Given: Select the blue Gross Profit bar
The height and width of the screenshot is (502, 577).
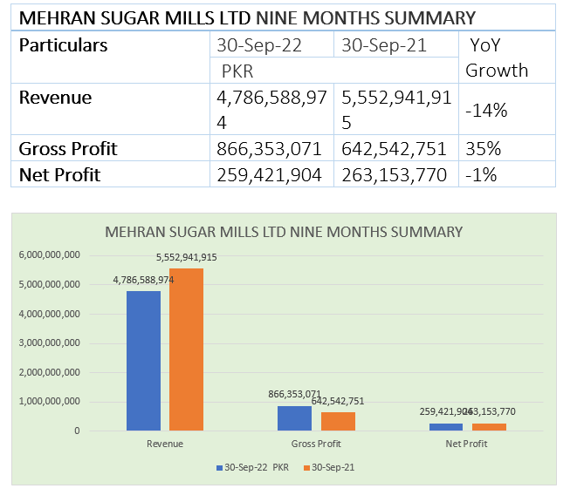Looking at the screenshot, I should [294, 418].
